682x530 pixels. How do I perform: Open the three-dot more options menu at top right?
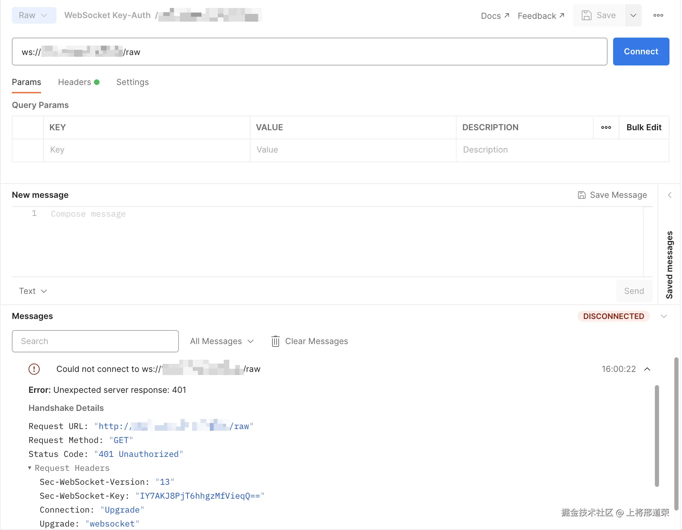pos(658,15)
